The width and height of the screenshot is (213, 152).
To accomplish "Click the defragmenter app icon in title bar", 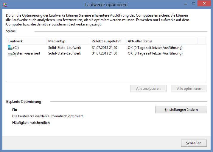I will 5,5.
